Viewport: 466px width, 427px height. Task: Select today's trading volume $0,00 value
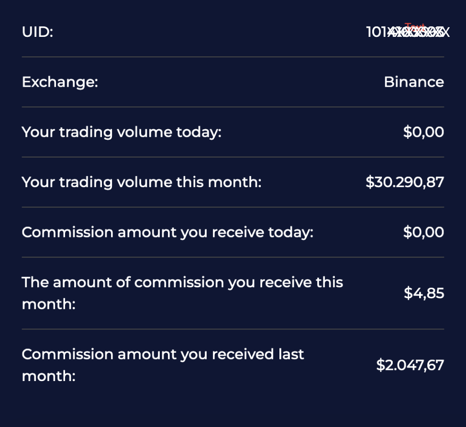click(x=423, y=132)
